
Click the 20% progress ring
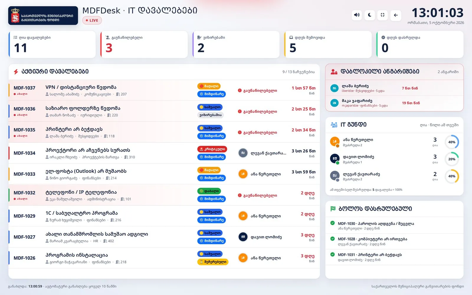[452, 159]
